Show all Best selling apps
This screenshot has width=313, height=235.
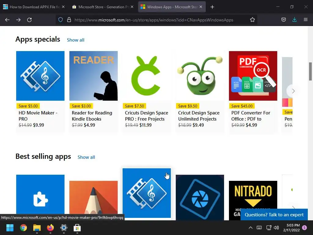86,157
